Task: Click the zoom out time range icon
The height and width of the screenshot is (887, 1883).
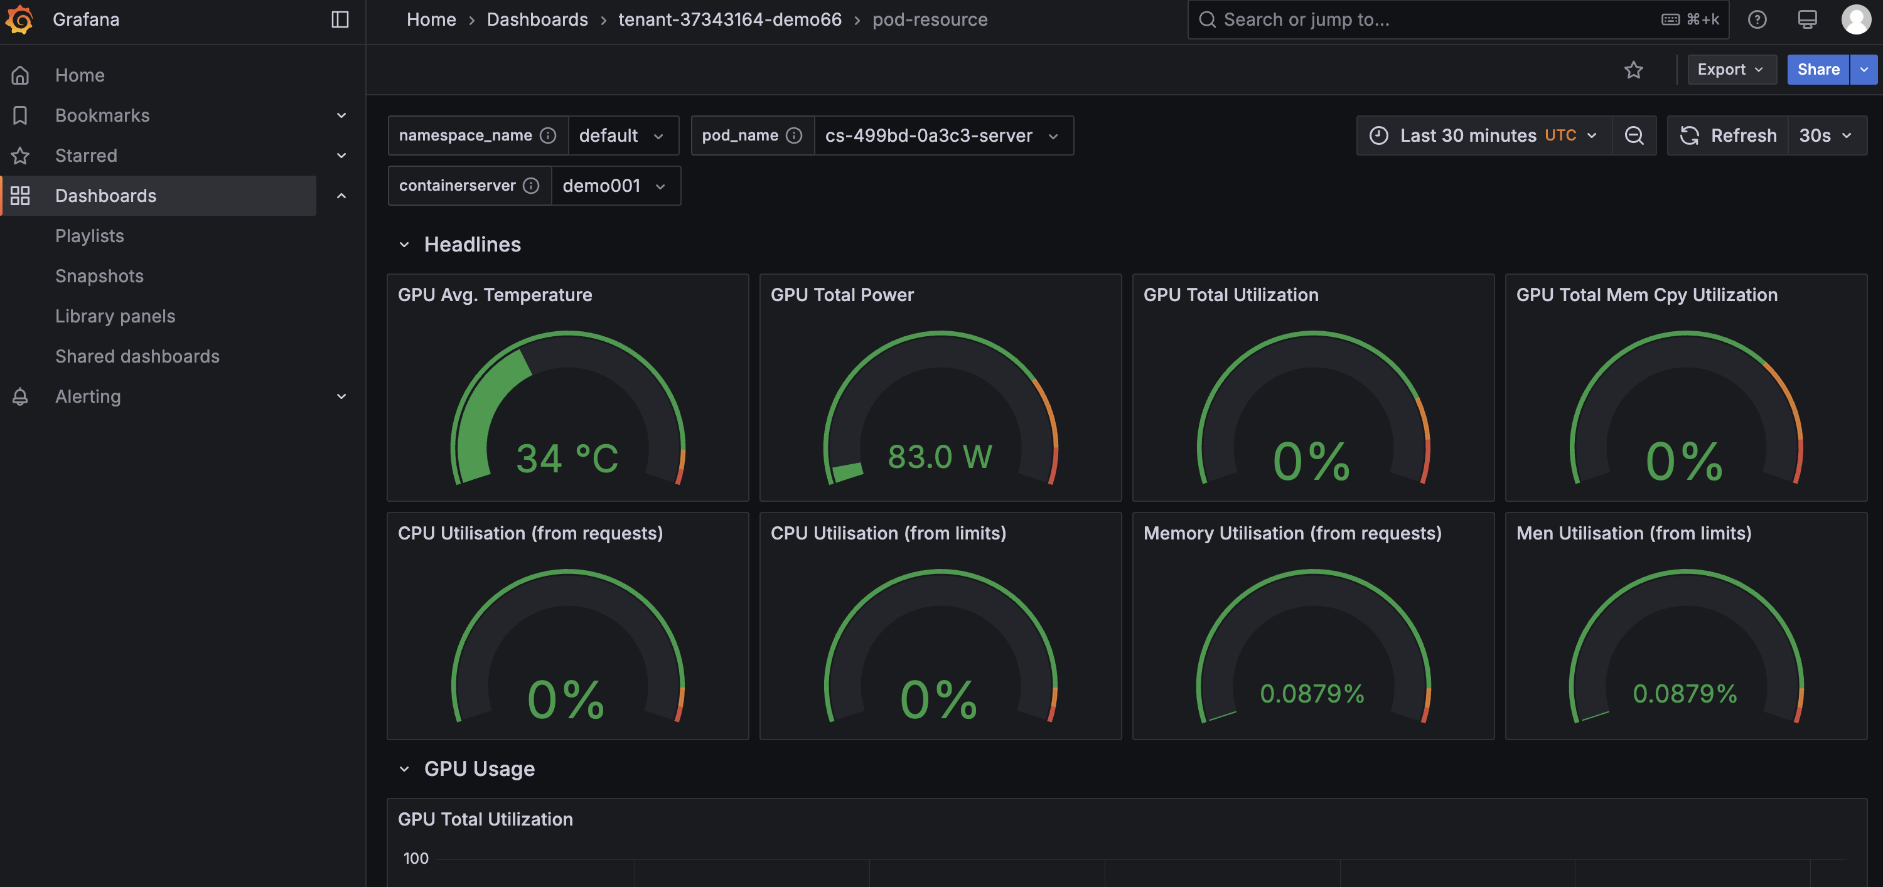Action: 1634,135
